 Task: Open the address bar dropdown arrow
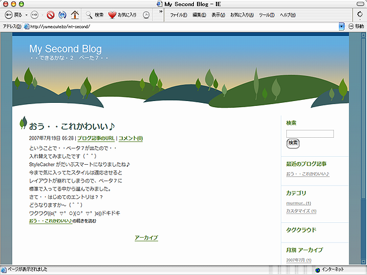tap(342, 26)
